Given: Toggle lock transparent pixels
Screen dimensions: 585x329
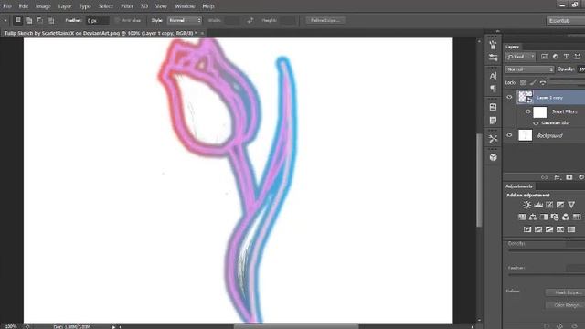Looking at the screenshot, I should click(x=523, y=82).
